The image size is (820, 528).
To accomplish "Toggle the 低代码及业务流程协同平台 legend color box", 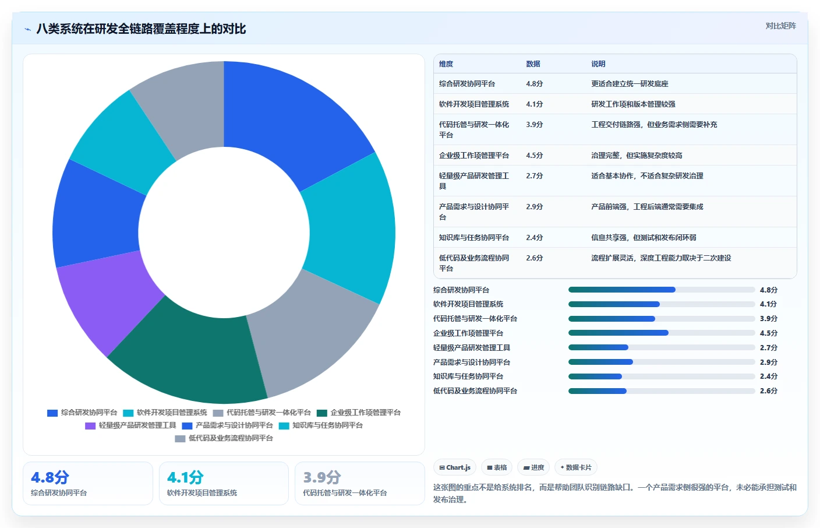I will click(180, 438).
